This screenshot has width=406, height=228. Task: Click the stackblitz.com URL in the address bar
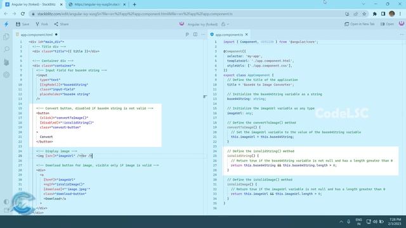point(135,14)
